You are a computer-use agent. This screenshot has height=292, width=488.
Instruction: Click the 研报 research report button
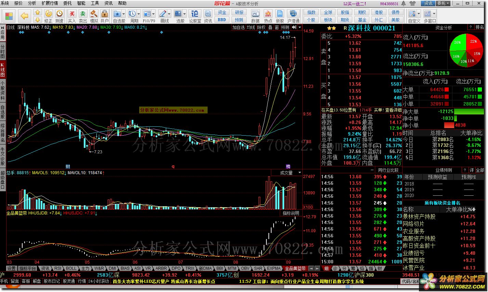(239, 13)
